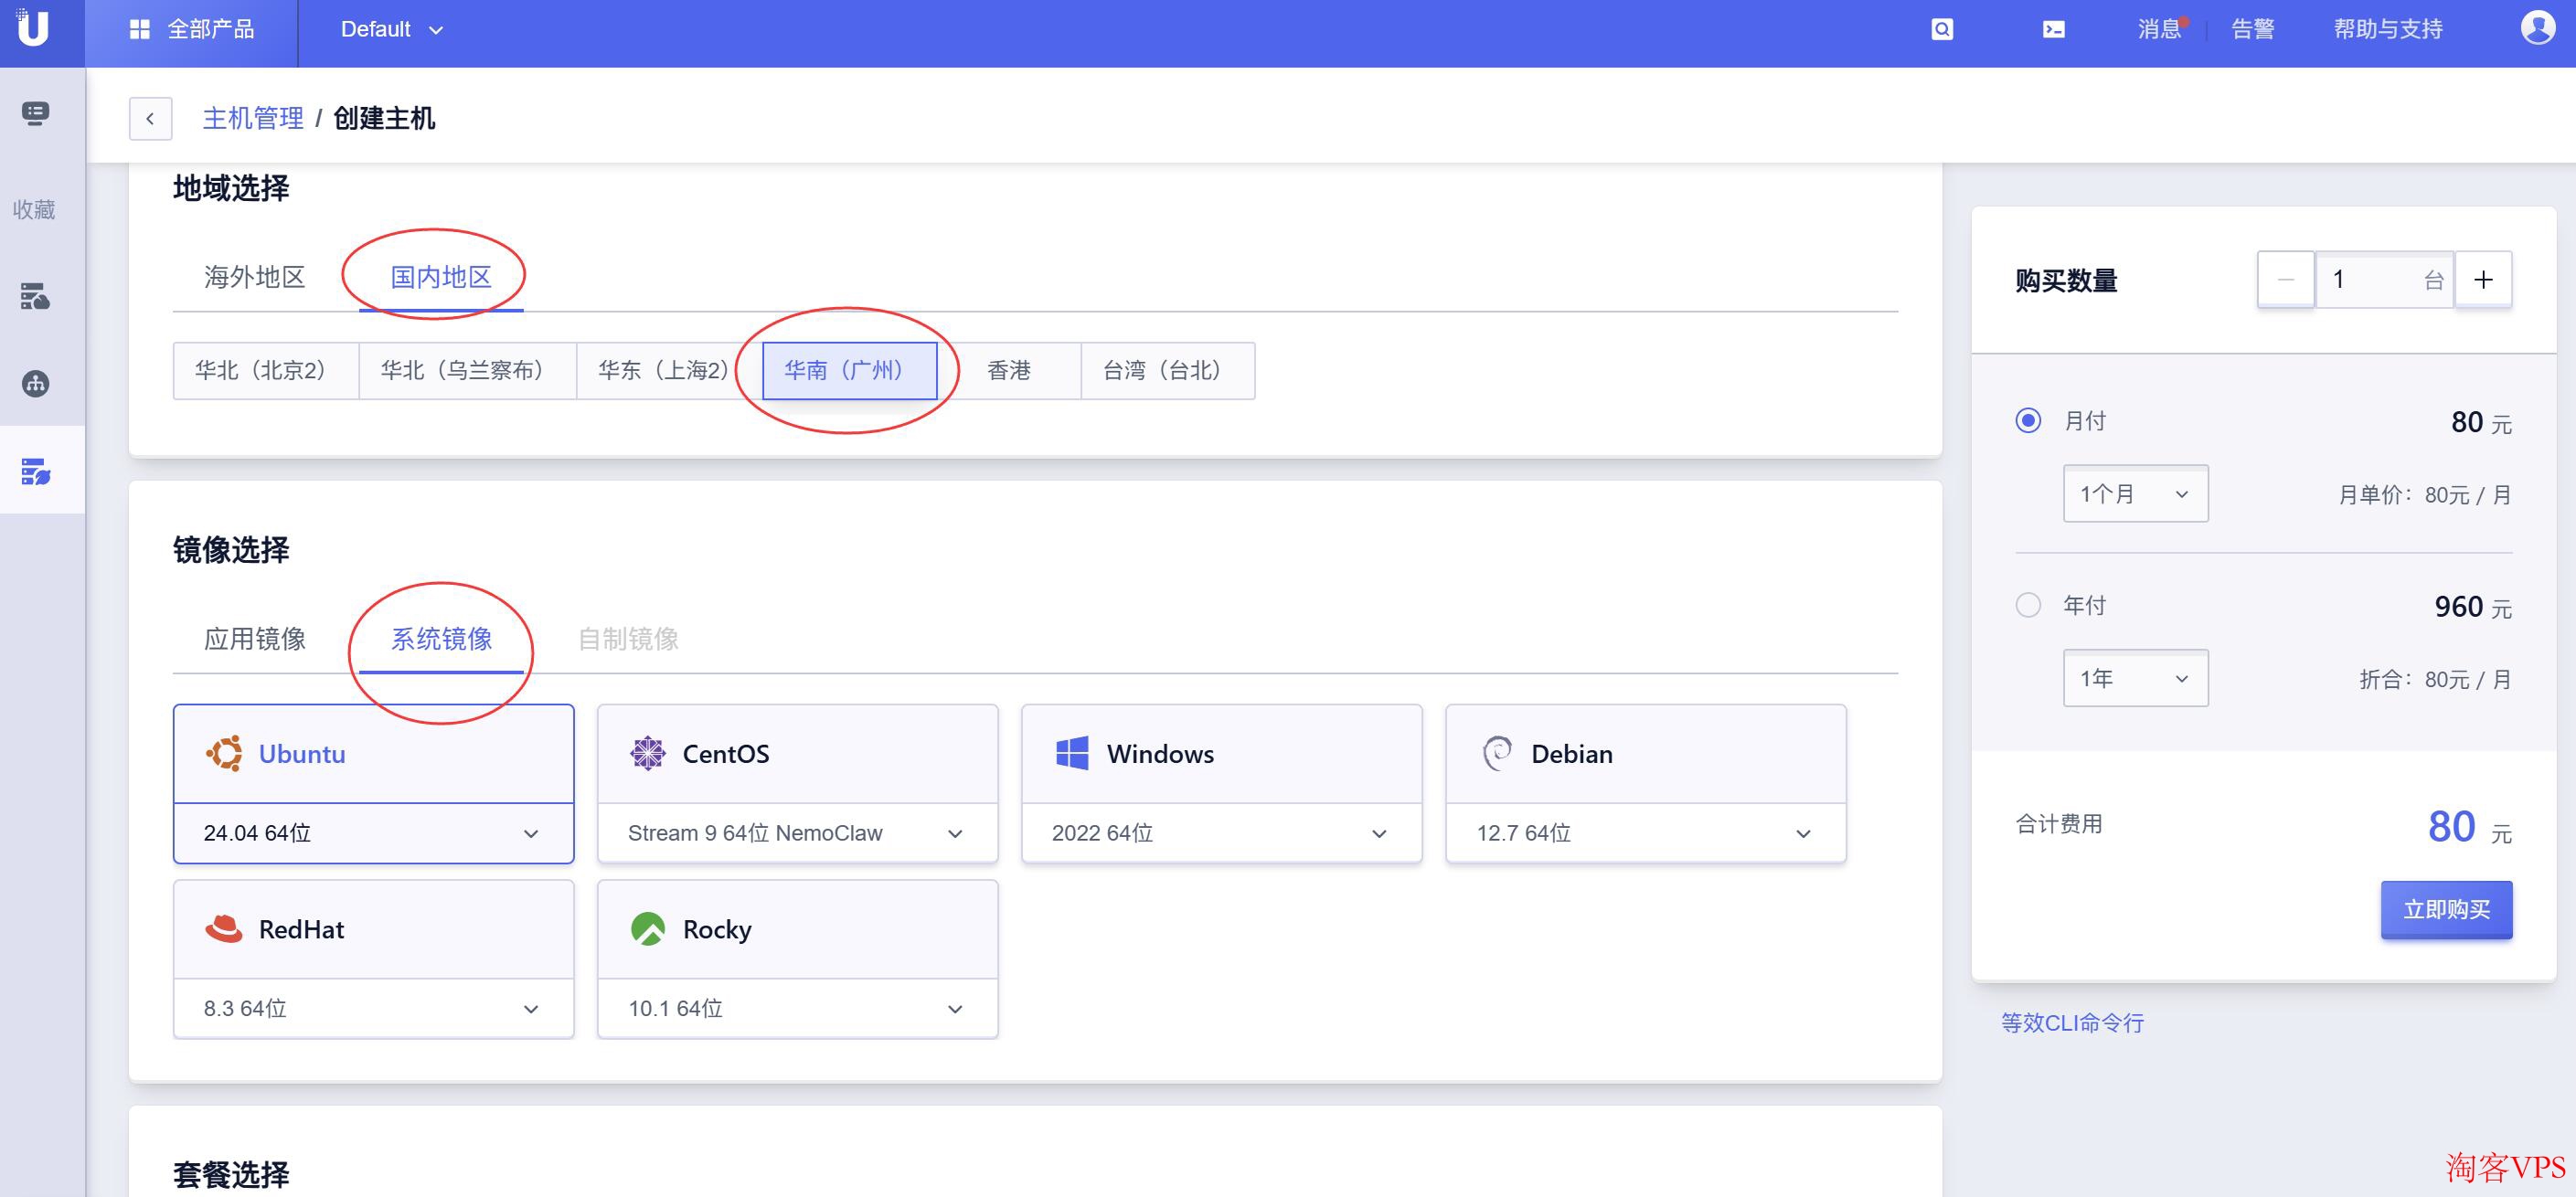Go back with the arrow button

(x=150, y=119)
